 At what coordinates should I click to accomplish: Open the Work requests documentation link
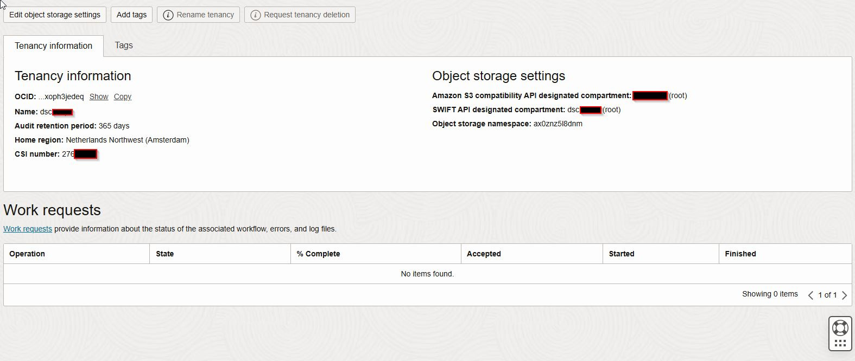click(x=28, y=229)
